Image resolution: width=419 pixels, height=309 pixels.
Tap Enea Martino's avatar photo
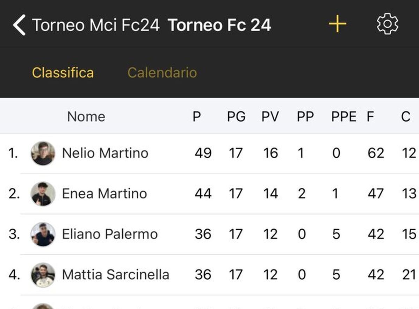click(x=43, y=194)
